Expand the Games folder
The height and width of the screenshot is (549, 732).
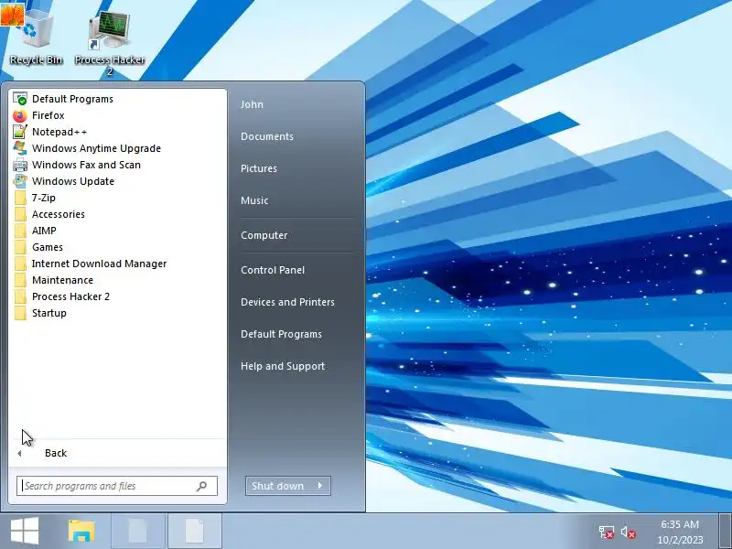click(117, 247)
